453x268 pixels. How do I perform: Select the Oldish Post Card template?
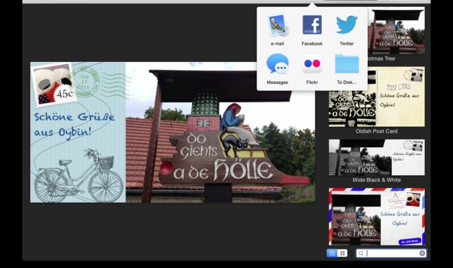click(377, 97)
